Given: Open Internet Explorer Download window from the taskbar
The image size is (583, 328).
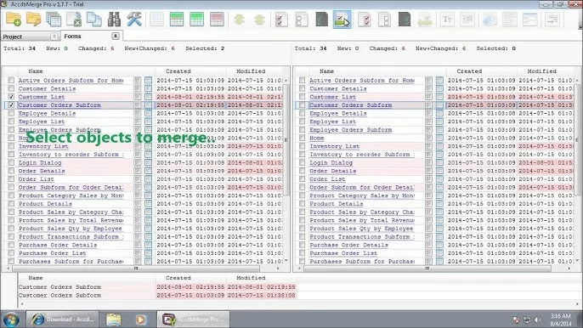Looking at the screenshot, I should coord(62,319).
